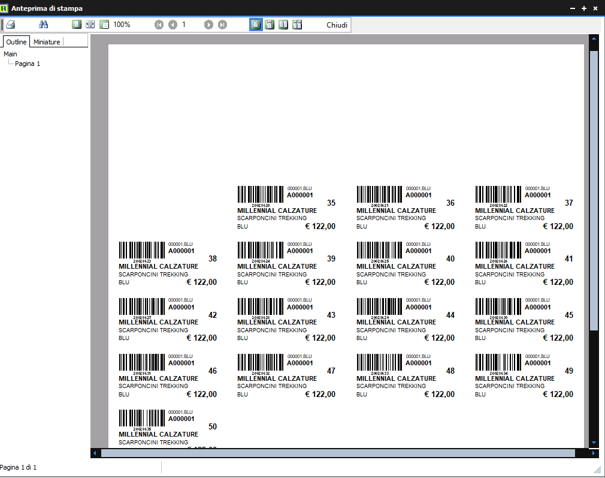Select single page view mode
Viewport: 605px width, 478px height.
click(x=255, y=25)
